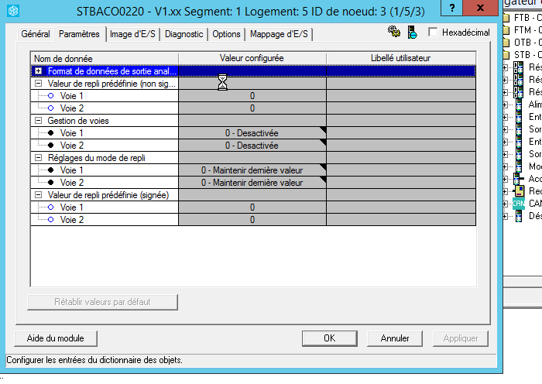Click the gears icon beside Hexadécimal checkbox
The image size is (542, 384).
pos(394,33)
